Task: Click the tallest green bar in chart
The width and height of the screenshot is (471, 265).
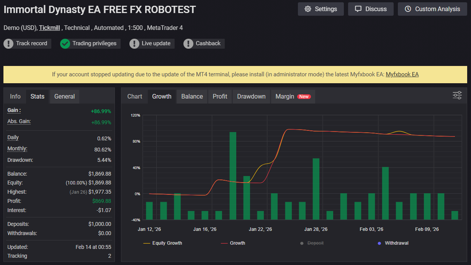Action: [233, 176]
